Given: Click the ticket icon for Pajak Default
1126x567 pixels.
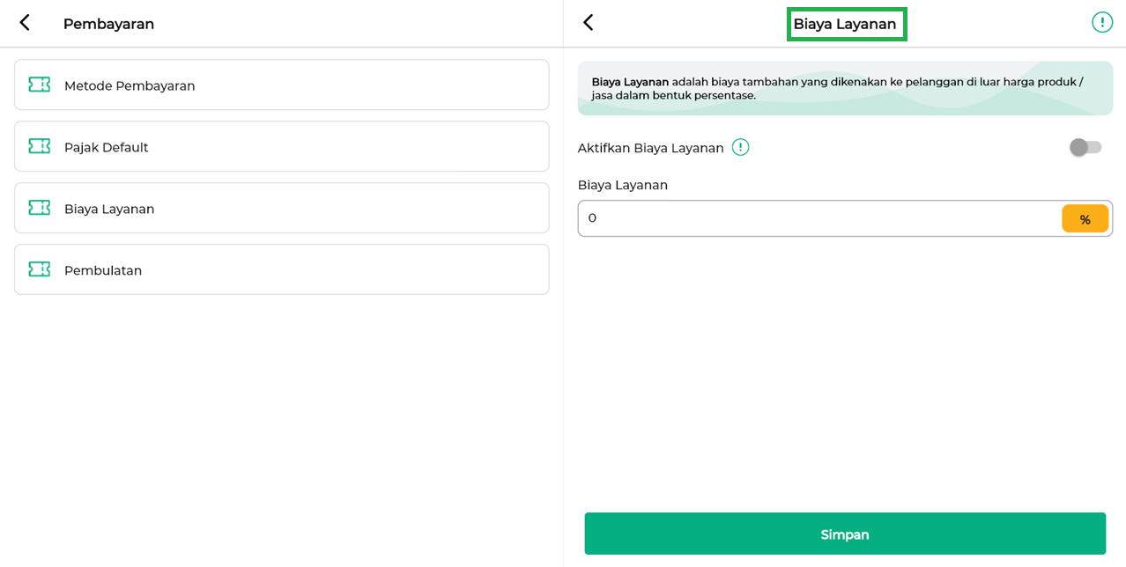Looking at the screenshot, I should point(40,146).
